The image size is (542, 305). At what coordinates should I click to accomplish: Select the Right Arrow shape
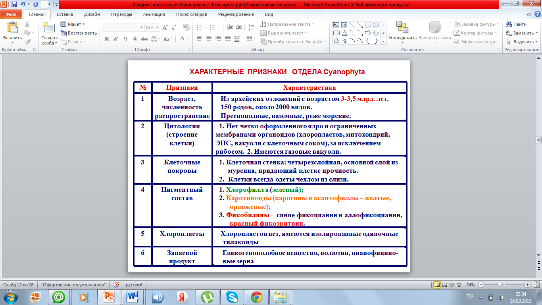pos(368,33)
